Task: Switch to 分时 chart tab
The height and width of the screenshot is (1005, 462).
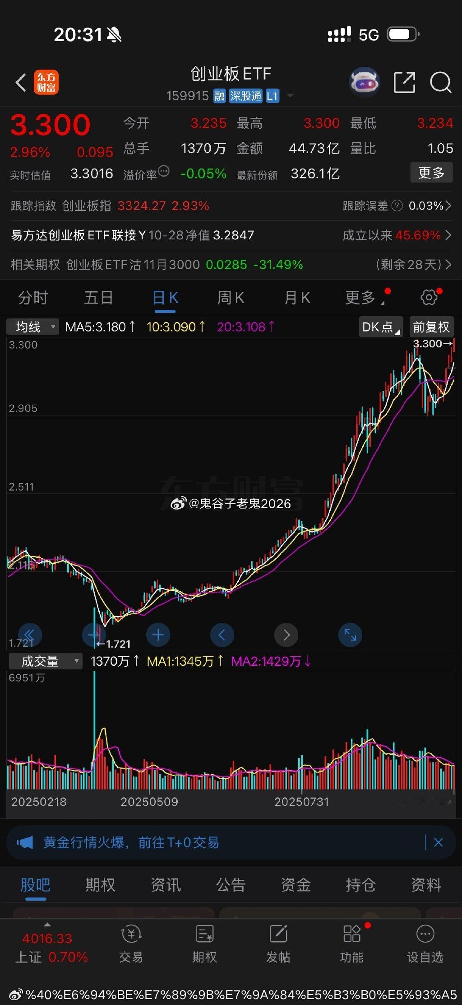Action: click(x=33, y=298)
